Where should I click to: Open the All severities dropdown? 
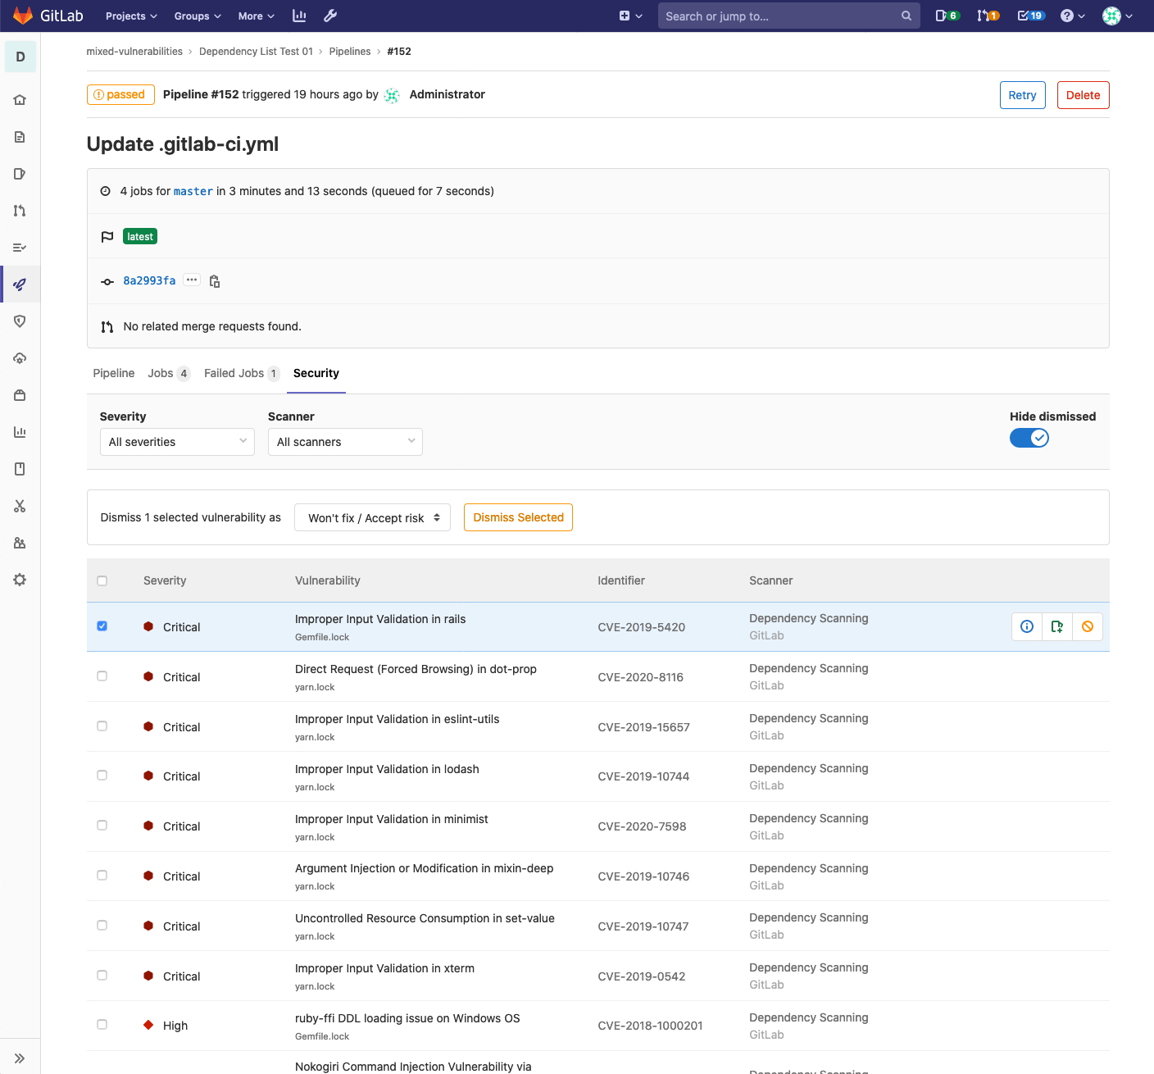tap(176, 442)
